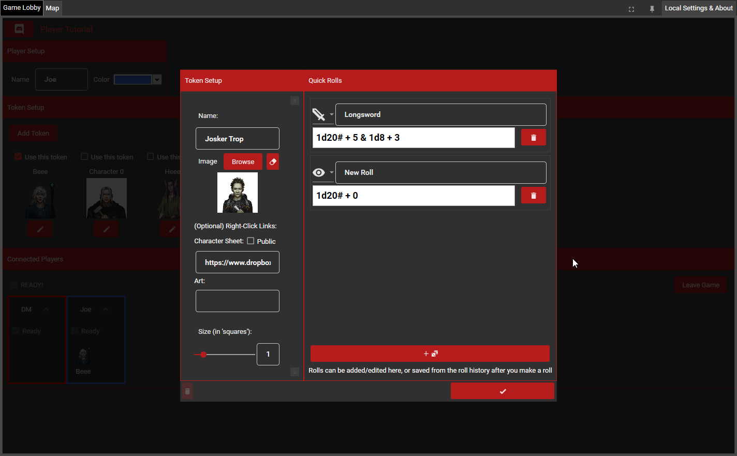Toggle fullscreen with the expand icon
Image resolution: width=737 pixels, height=456 pixels.
[x=631, y=9]
